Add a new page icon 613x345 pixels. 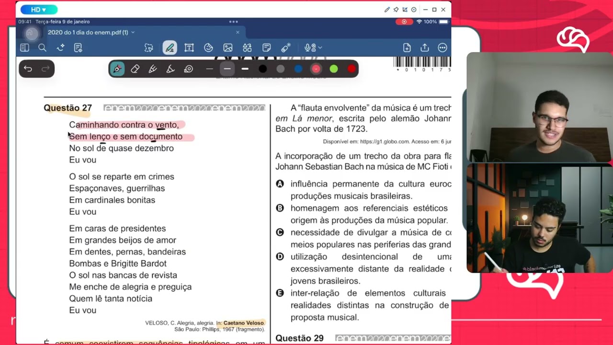tap(407, 47)
